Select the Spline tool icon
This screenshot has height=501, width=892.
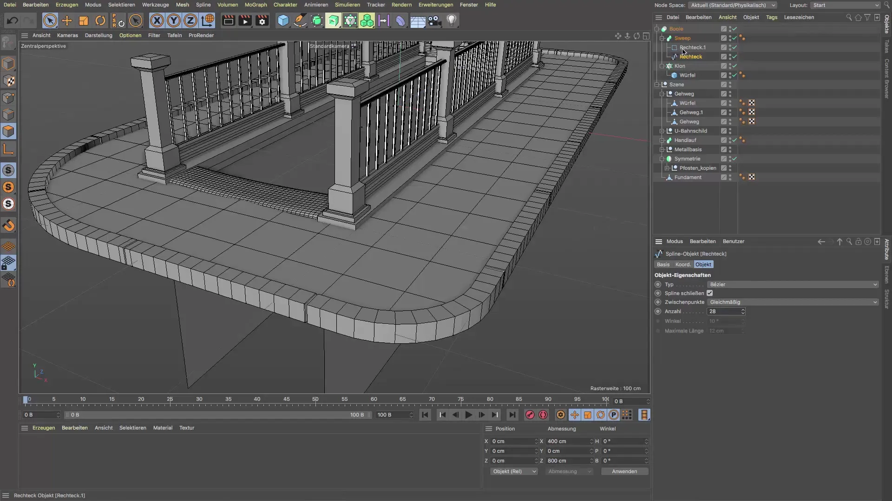click(300, 20)
